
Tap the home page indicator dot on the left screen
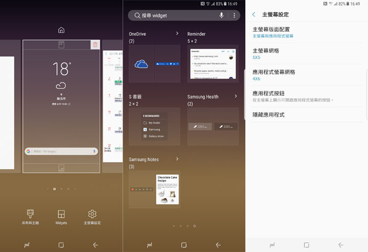coord(55,189)
